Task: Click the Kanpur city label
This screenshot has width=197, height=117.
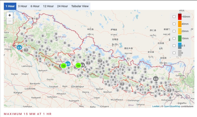Action: tap(18, 93)
